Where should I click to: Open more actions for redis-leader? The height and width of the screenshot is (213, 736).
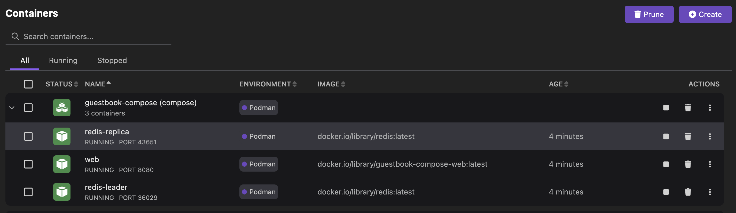coord(710,192)
